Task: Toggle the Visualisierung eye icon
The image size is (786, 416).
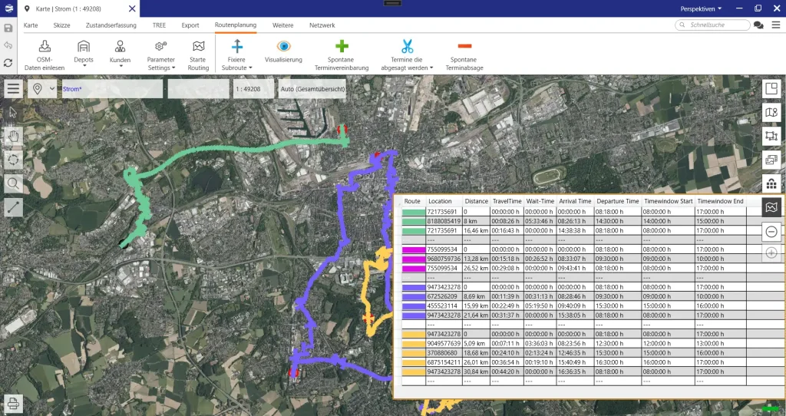Action: tap(283, 46)
